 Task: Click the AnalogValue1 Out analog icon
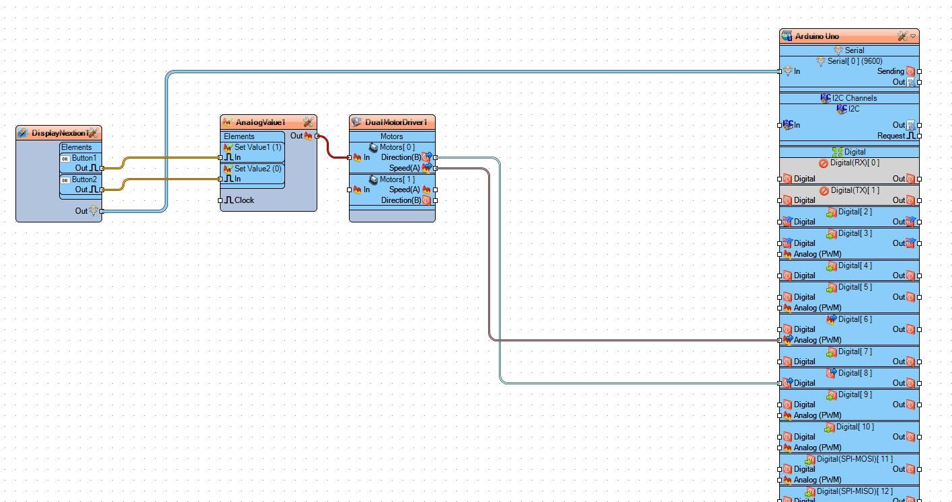pyautogui.click(x=309, y=136)
